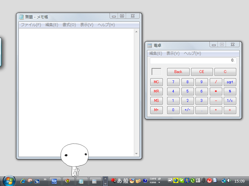Click the equals (=) button
249x186 pixels.
pos(230,110)
